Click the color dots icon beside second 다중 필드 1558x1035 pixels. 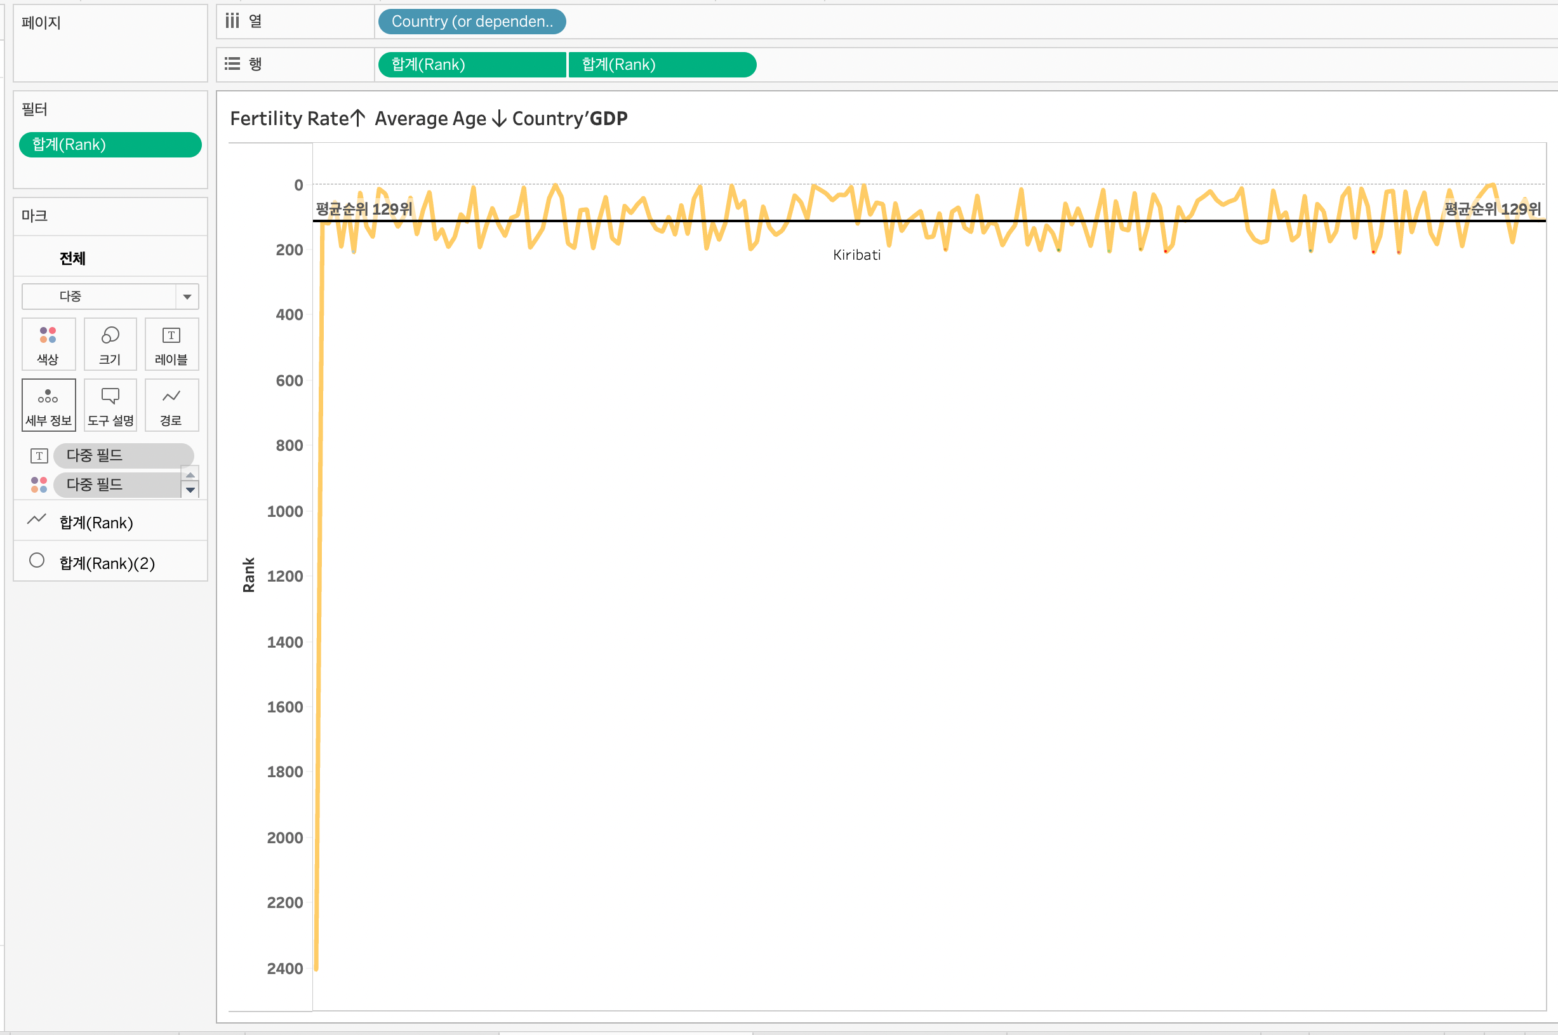tap(39, 484)
